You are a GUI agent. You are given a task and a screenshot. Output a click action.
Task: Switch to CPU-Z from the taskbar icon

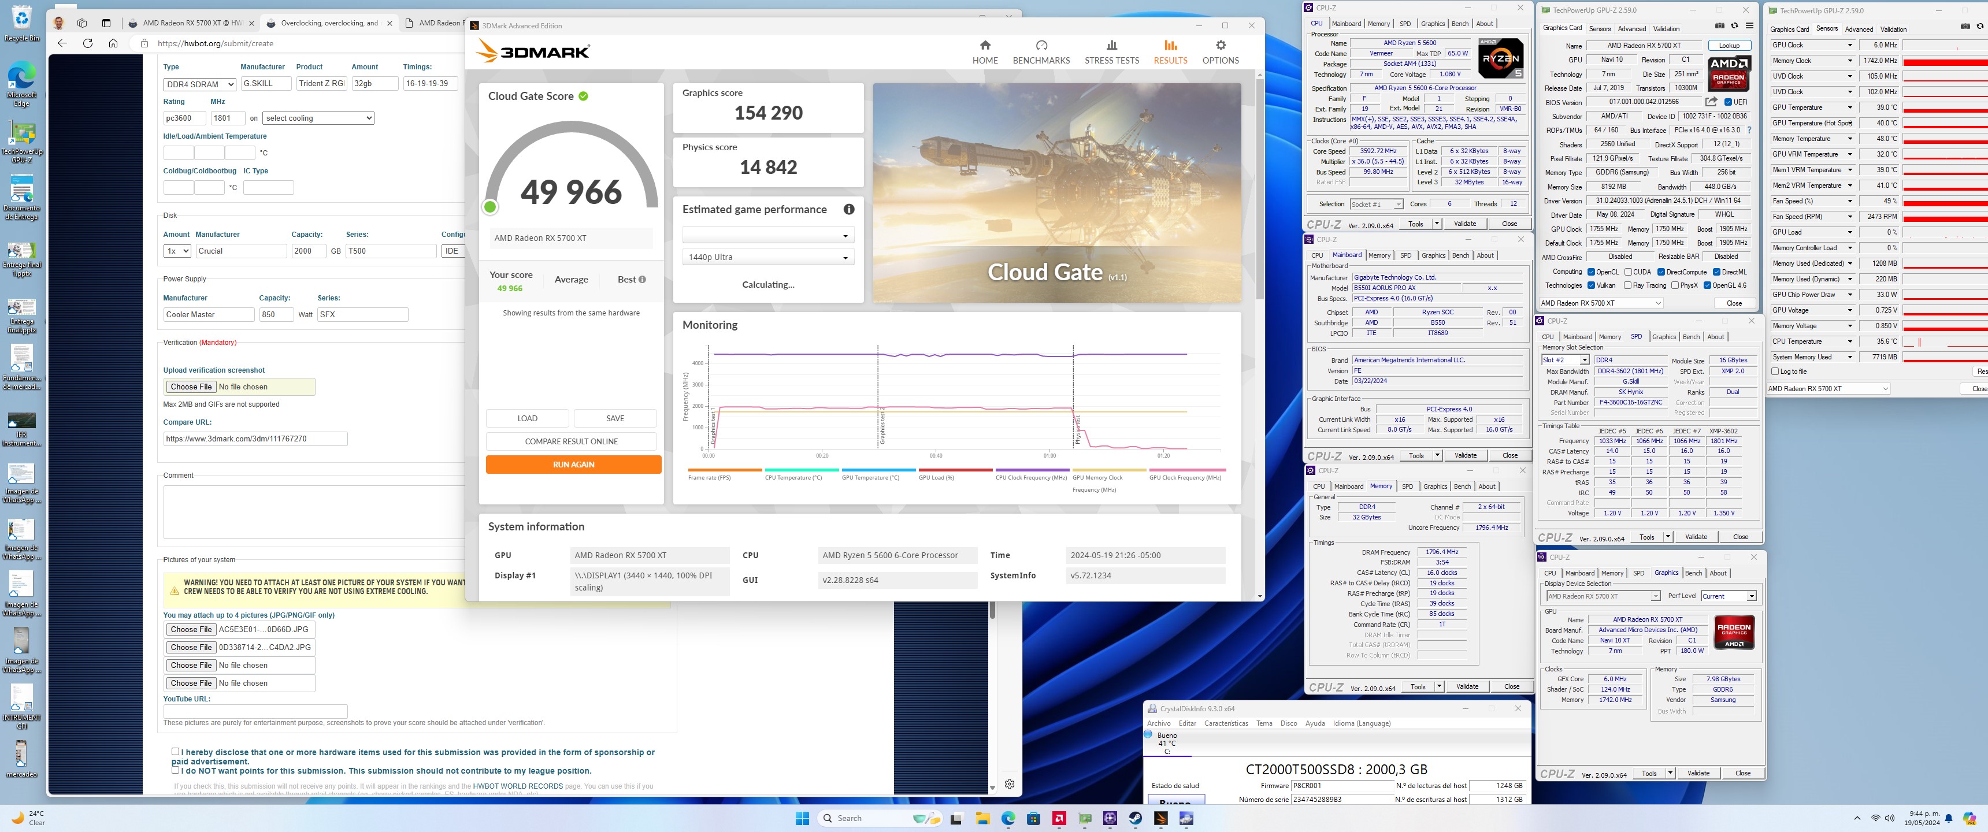pos(1111,818)
